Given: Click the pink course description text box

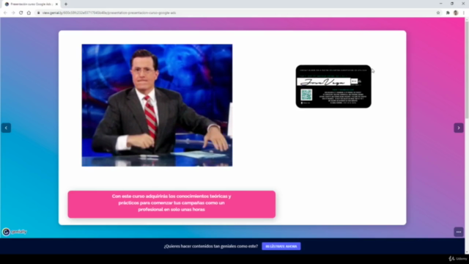Looking at the screenshot, I should tap(171, 204).
